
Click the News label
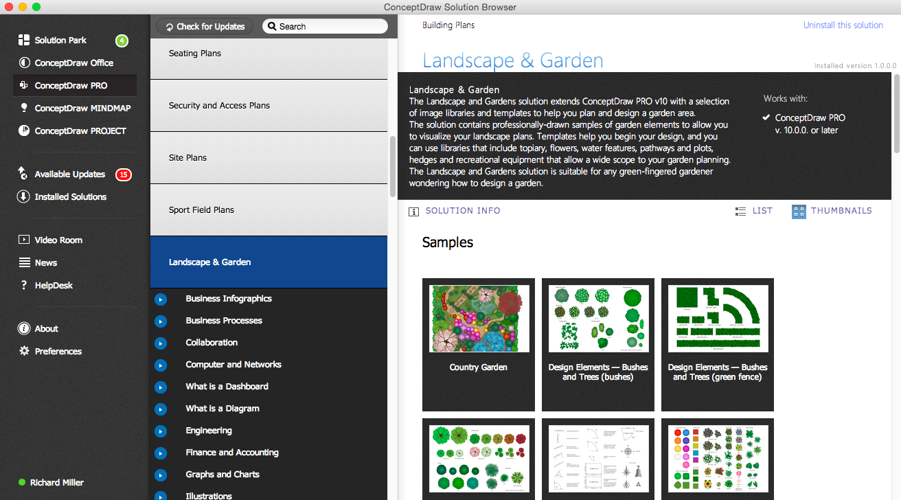tap(46, 263)
